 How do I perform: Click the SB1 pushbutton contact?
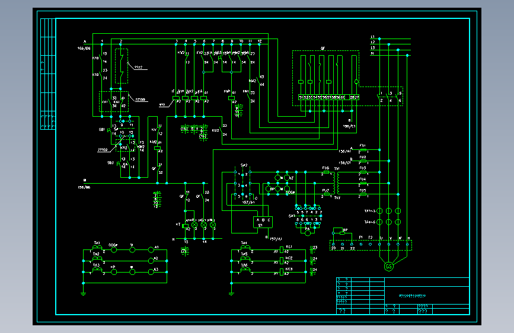click(x=109, y=130)
